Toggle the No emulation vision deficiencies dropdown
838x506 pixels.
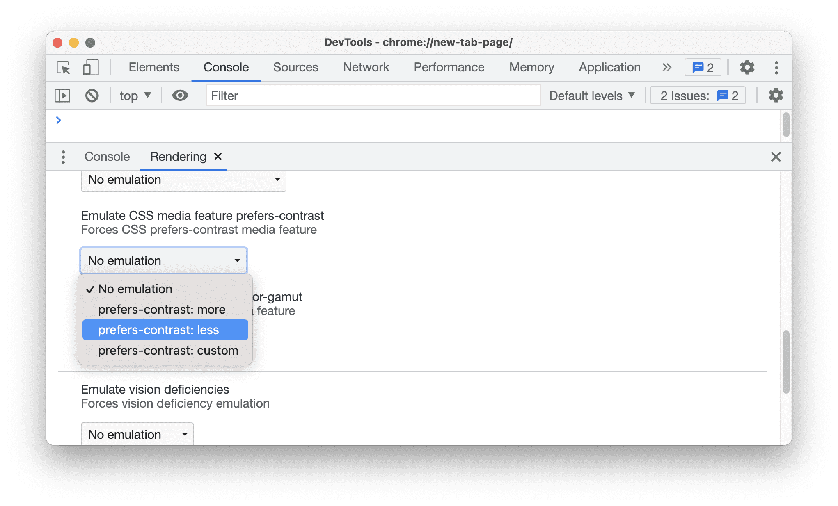point(137,435)
